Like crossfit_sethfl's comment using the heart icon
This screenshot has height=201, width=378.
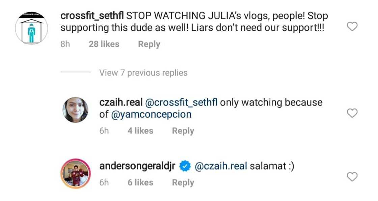tap(353, 26)
